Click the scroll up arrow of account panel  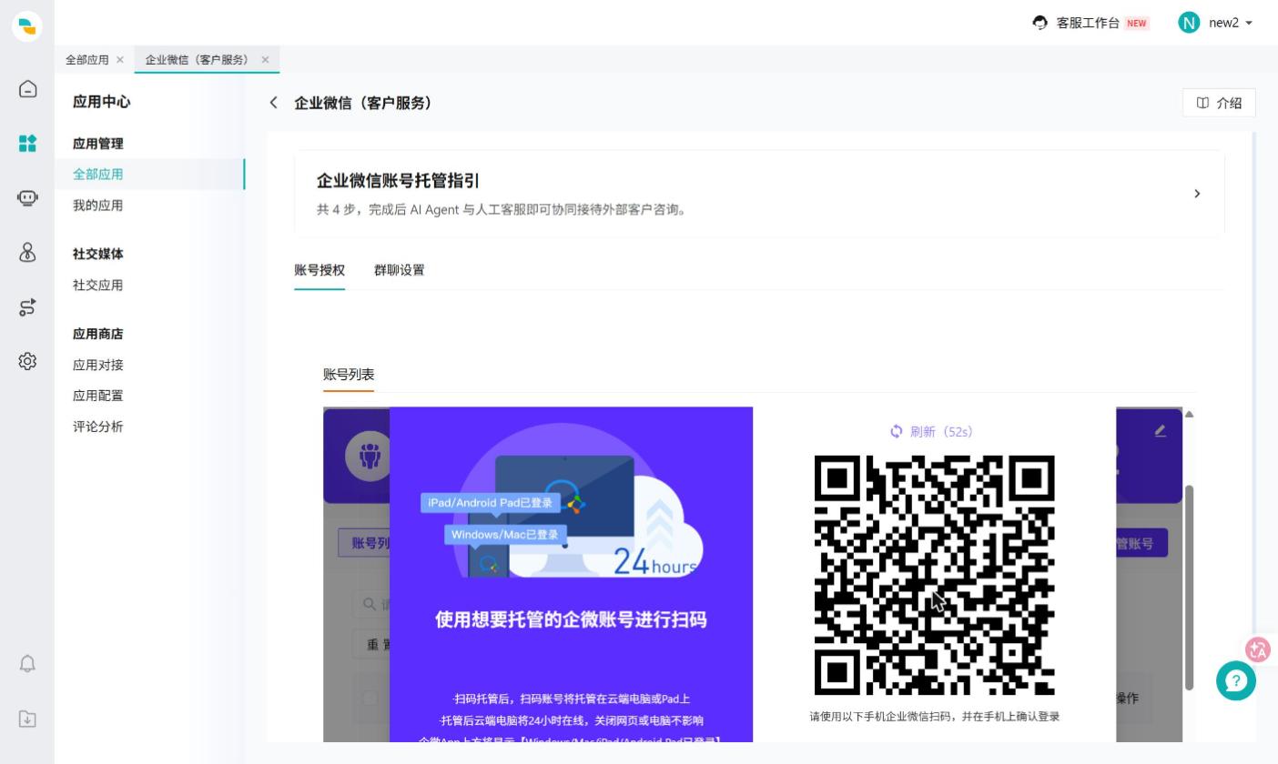(1189, 414)
